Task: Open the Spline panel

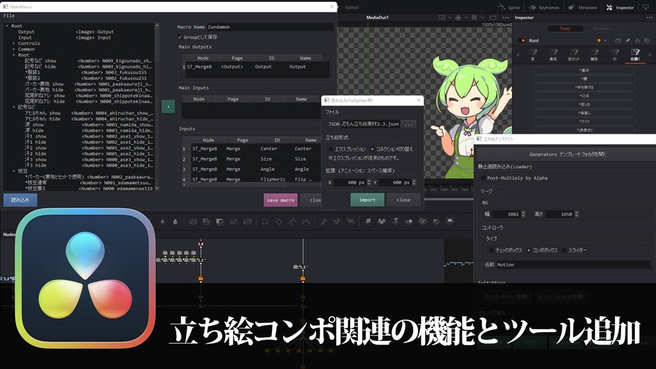Action: point(508,8)
